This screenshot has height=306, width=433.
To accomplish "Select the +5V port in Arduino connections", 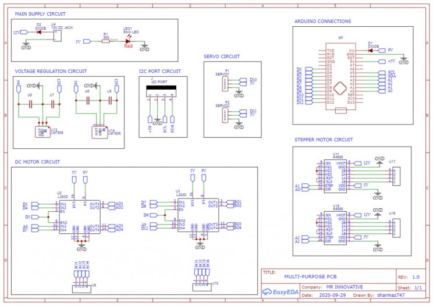I will [382, 61].
